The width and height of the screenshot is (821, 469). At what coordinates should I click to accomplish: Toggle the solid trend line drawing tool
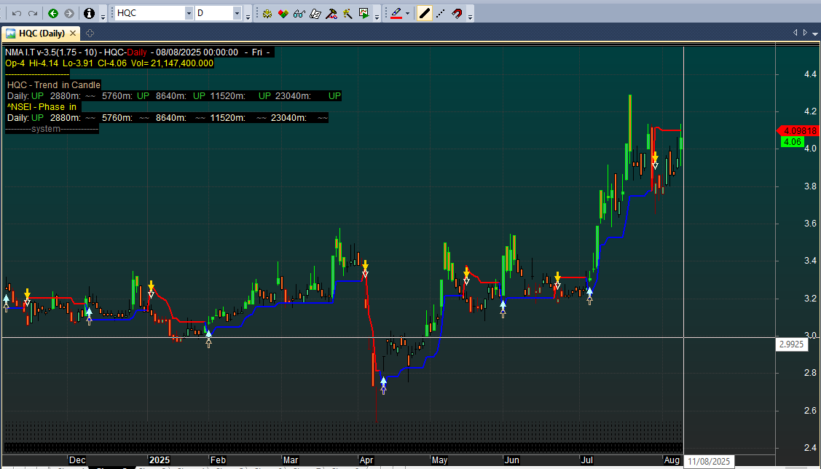pos(424,14)
